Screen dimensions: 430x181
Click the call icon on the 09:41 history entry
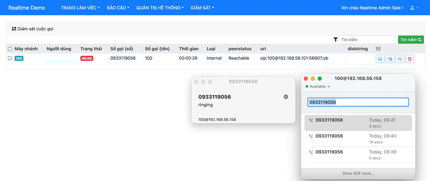[311, 119]
